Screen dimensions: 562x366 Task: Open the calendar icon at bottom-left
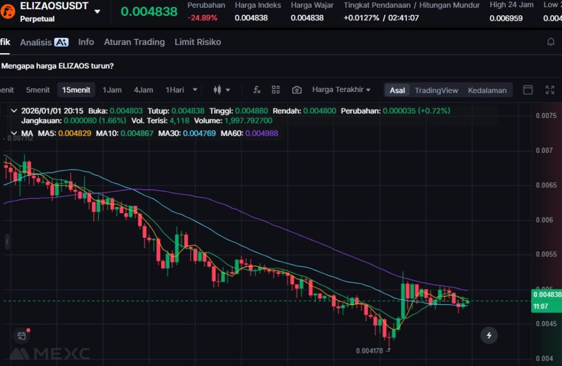(21, 335)
